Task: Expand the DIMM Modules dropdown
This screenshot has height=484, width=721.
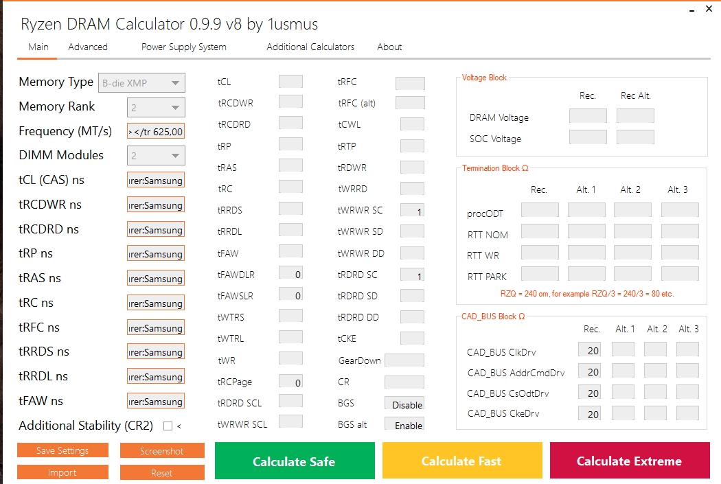Action: 156,155
